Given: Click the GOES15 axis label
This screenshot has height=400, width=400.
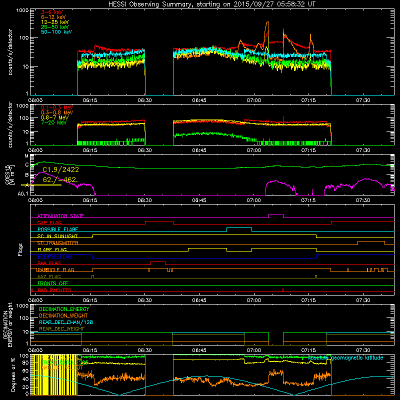Looking at the screenshot, I should 7,174.
